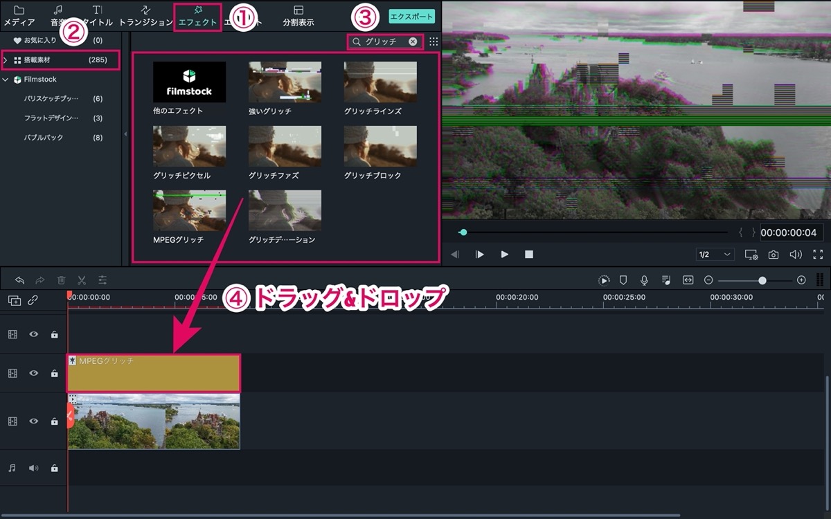This screenshot has height=519, width=831.
Task: Open the 1/2 preview quality dropdown
Action: point(715,255)
